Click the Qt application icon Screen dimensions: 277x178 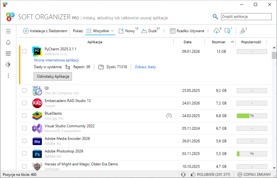(x=37, y=91)
